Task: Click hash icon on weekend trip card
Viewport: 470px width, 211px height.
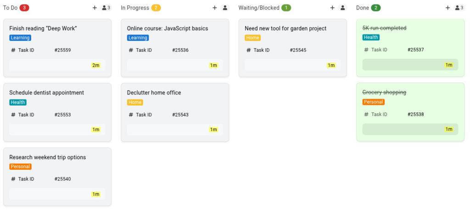Action: (13, 179)
